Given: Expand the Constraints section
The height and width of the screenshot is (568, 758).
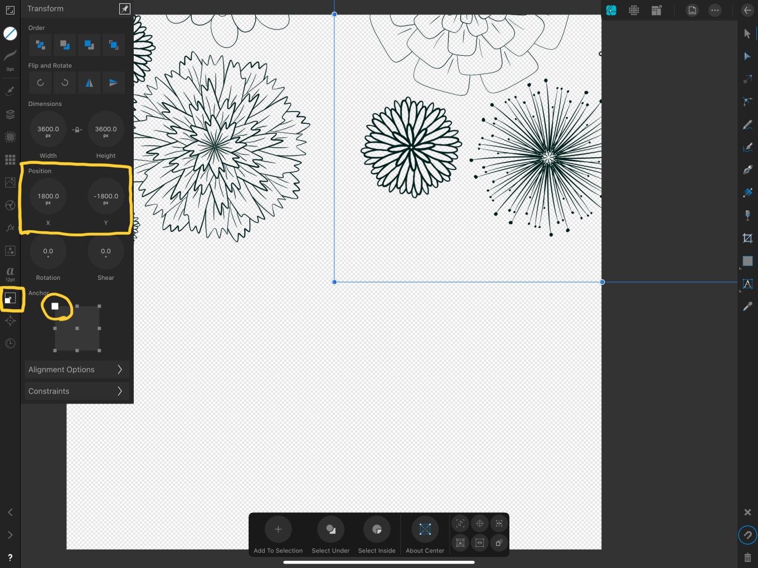Looking at the screenshot, I should coord(76,391).
